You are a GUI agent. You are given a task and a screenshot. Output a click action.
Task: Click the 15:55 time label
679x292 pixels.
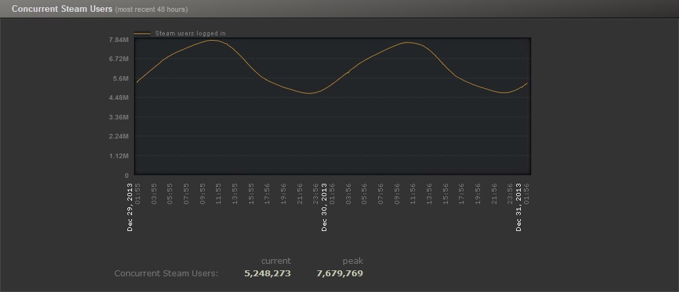coord(251,193)
